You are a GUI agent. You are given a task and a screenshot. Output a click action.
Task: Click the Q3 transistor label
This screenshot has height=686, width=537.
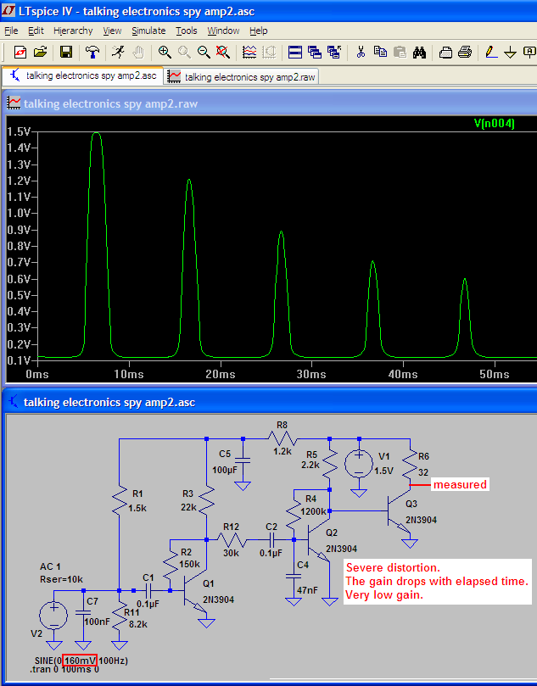pos(411,504)
